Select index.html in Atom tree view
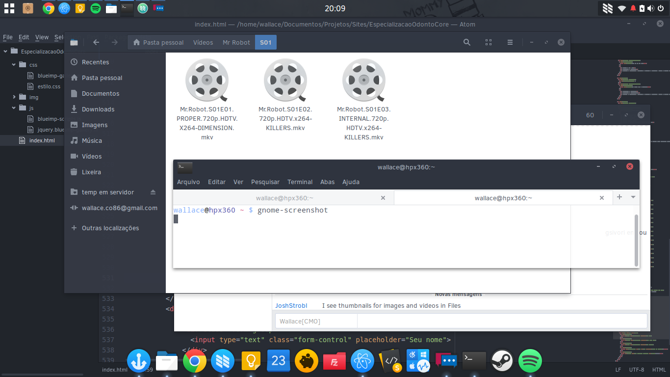The image size is (670, 377). point(42,140)
